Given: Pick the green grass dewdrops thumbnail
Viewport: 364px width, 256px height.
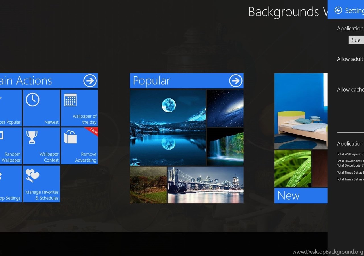Looking at the screenshot, I should click(x=292, y=168).
